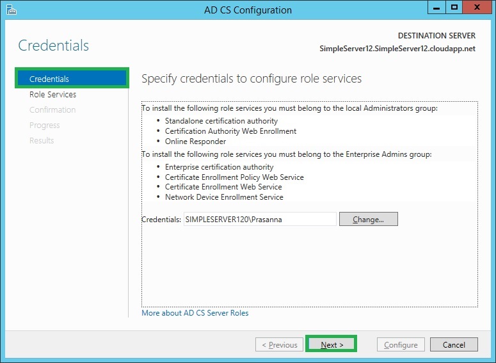Cancel the configuration wizard
This screenshot has width=496, height=363.
pos(454,345)
